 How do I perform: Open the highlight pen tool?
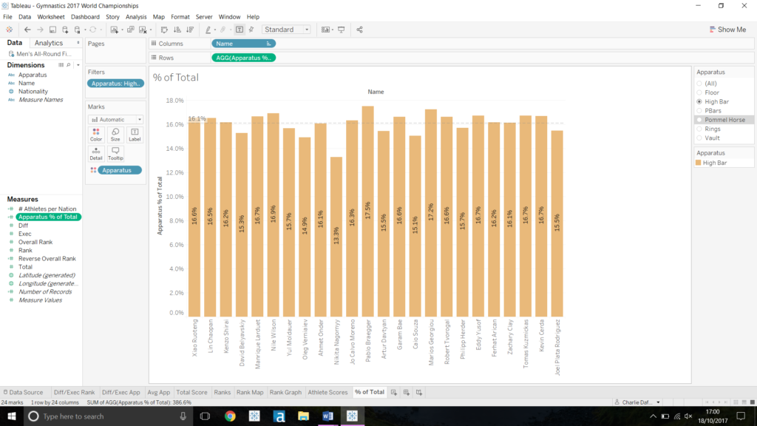click(208, 30)
